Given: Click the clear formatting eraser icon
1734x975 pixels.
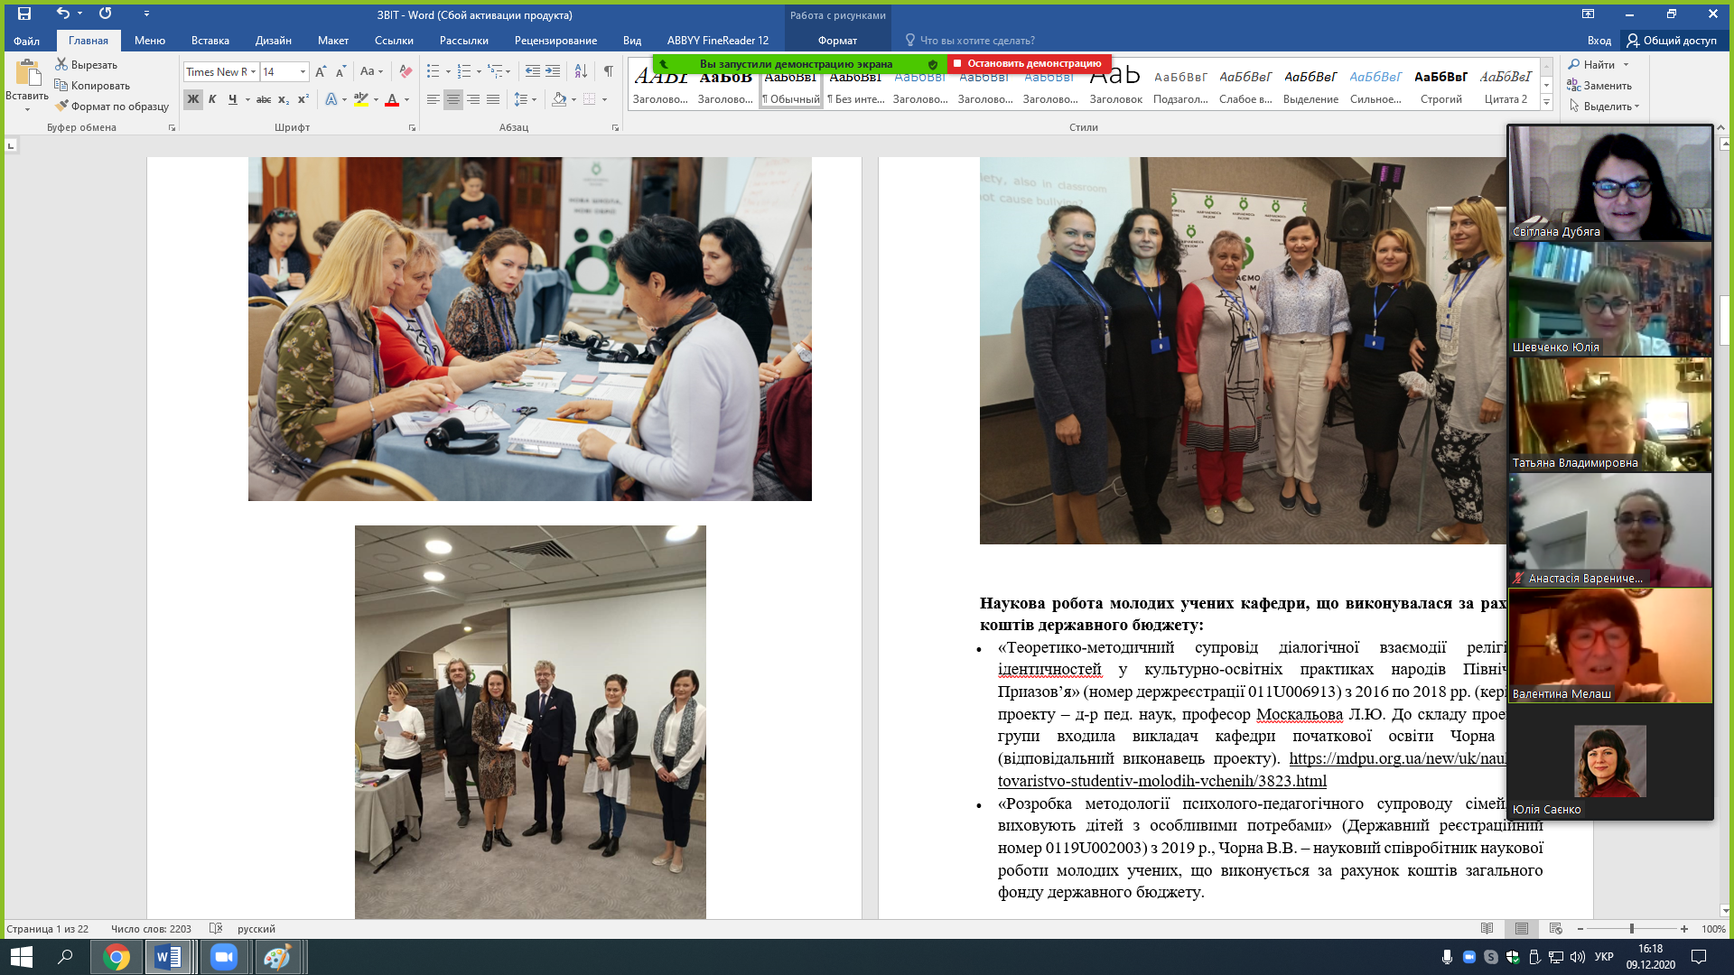Looking at the screenshot, I should point(406,71).
